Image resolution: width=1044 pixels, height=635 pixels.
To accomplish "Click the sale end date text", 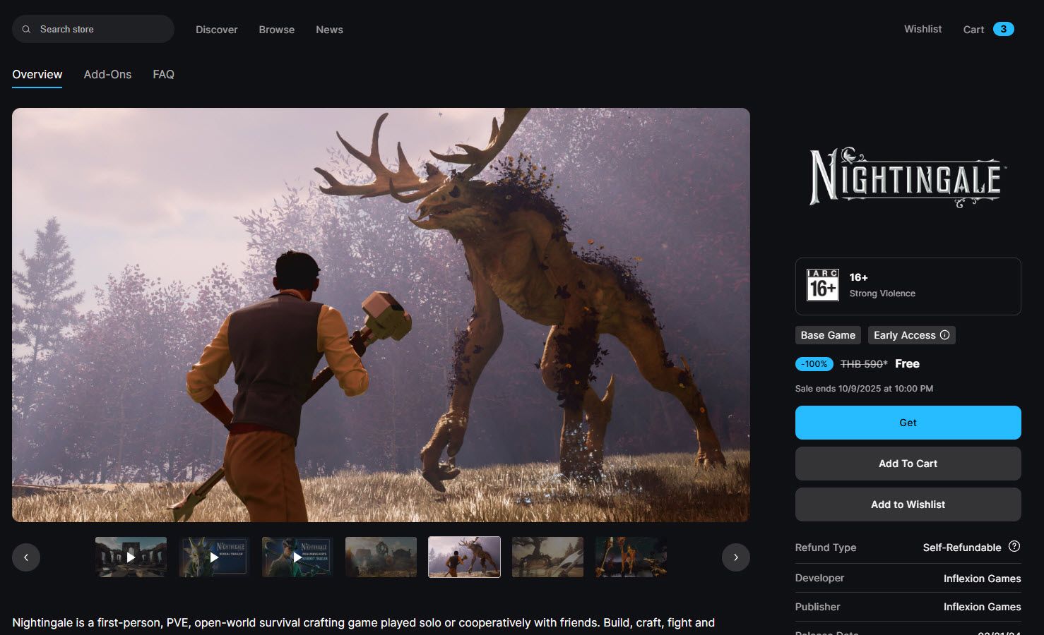I will pyautogui.click(x=864, y=389).
